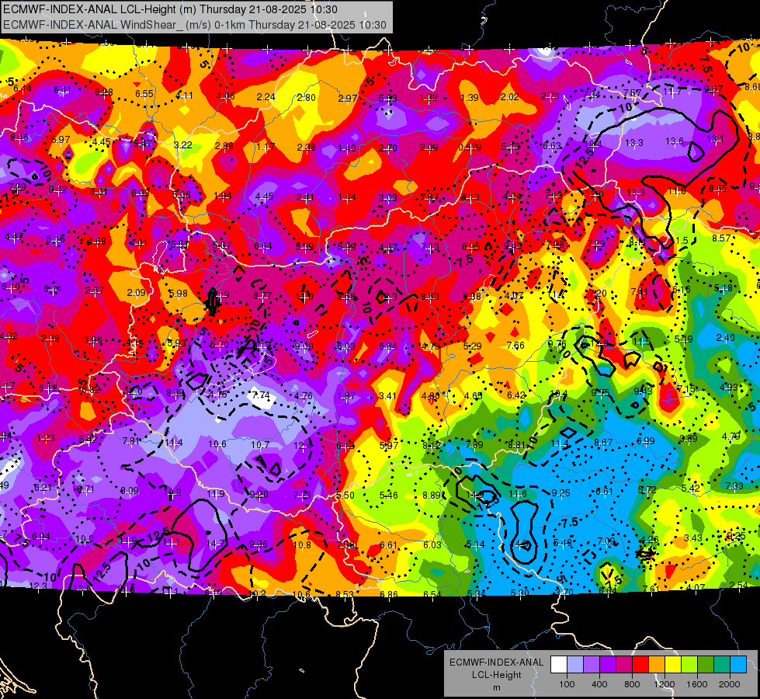
Task: Click the light lavender legend swatch
Action: pyautogui.click(x=574, y=665)
